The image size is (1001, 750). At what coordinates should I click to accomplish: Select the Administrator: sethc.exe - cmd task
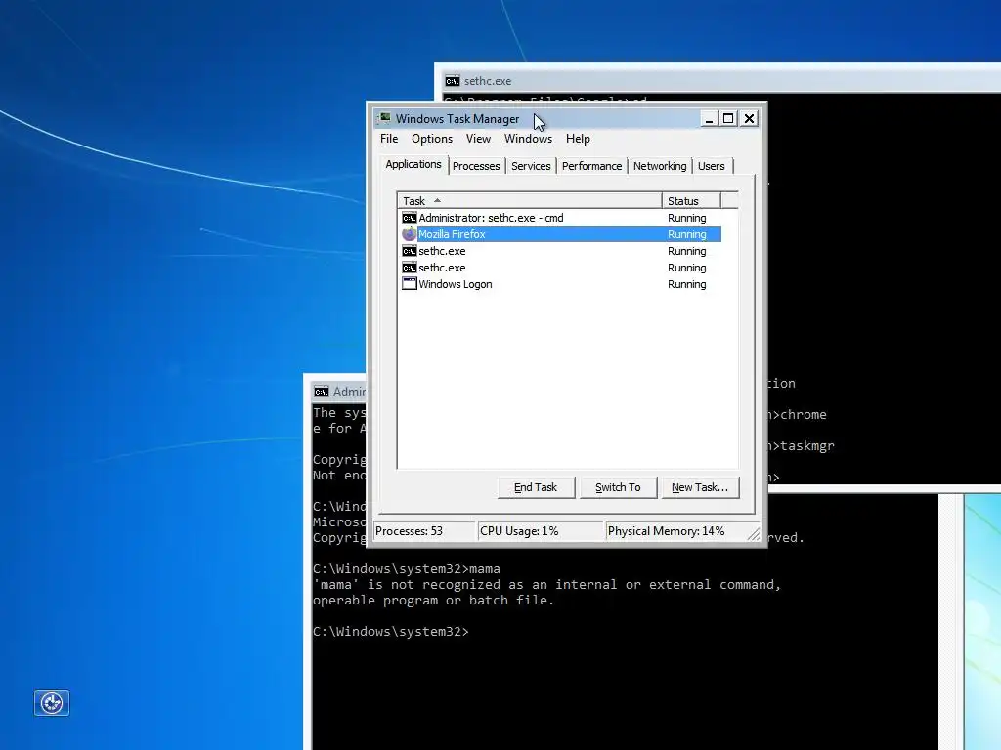[559, 218]
